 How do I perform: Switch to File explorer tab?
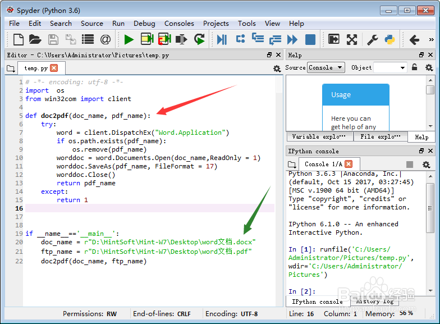381,137
